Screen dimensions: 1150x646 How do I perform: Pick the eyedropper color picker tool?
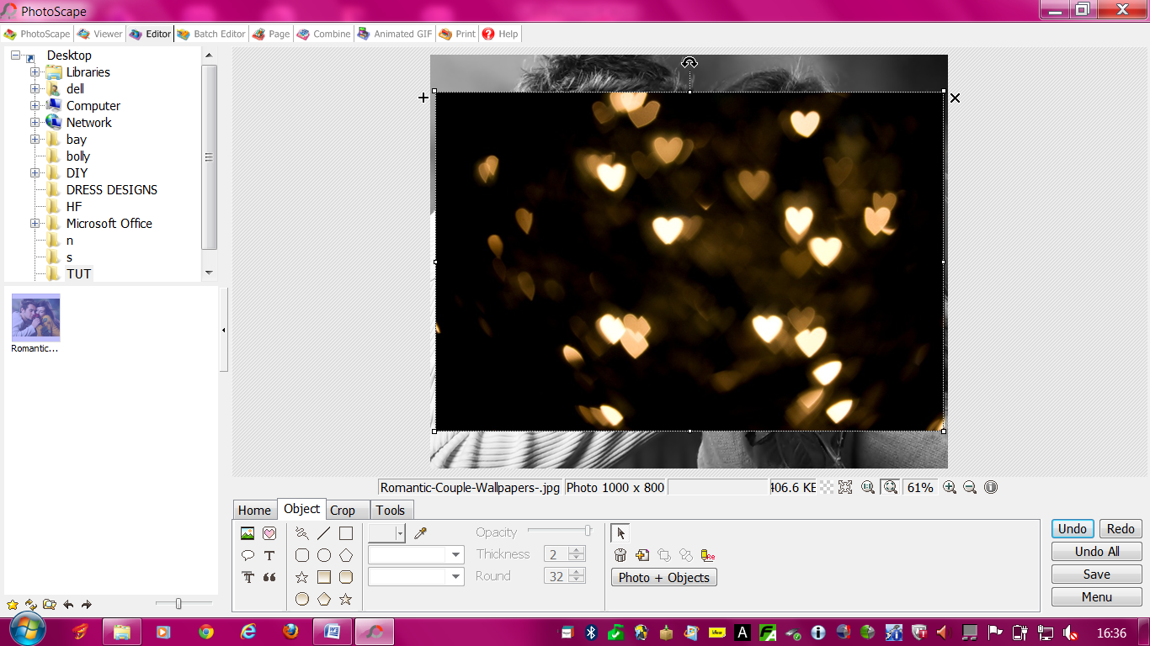tap(420, 533)
